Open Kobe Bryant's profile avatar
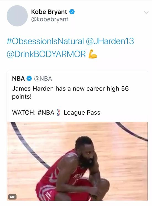Screen dimensions: 152x206 pyautogui.click(x=17, y=16)
